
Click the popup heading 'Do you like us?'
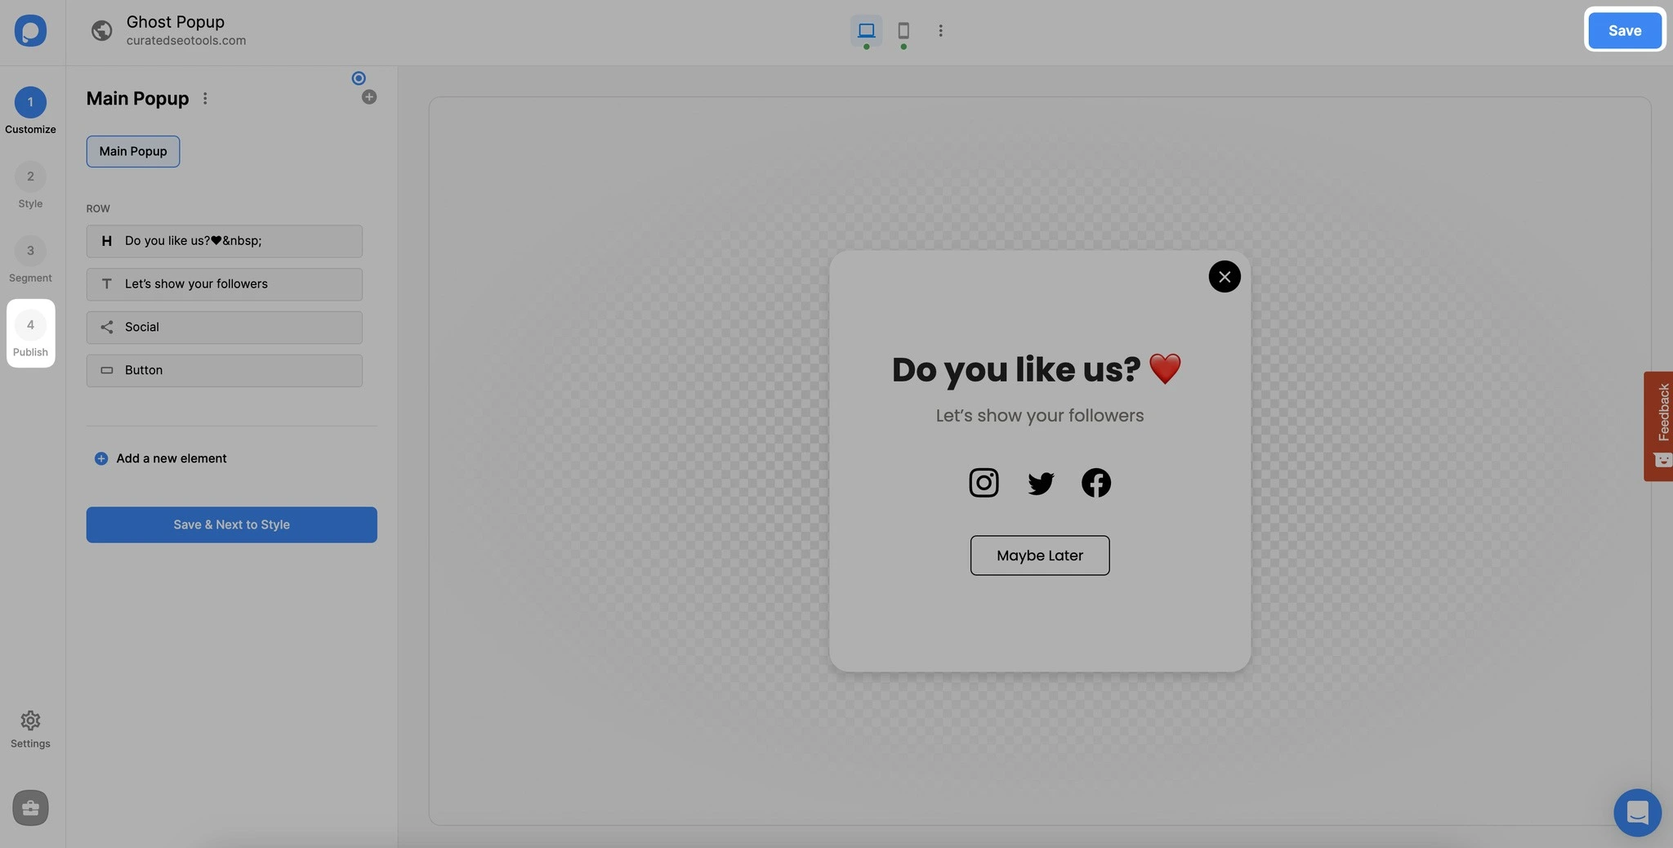(x=1015, y=369)
